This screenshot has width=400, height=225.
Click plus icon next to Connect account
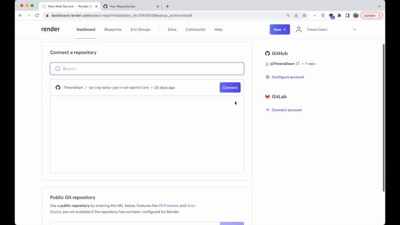267,110
